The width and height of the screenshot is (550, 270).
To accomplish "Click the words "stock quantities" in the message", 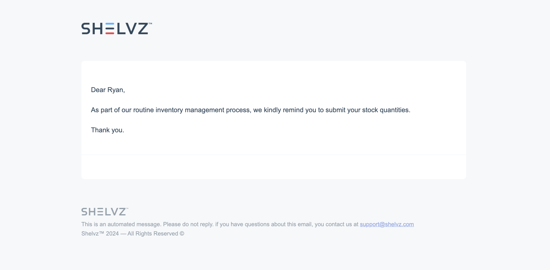I will pos(386,110).
